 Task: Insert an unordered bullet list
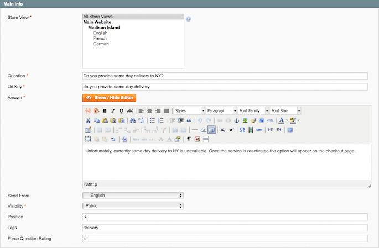[152, 120]
